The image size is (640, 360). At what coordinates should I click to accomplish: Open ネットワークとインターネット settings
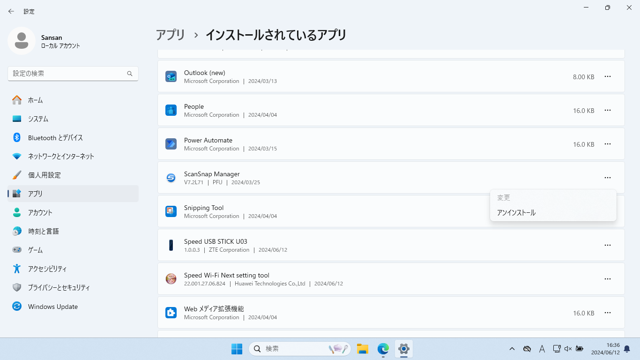(x=73, y=156)
